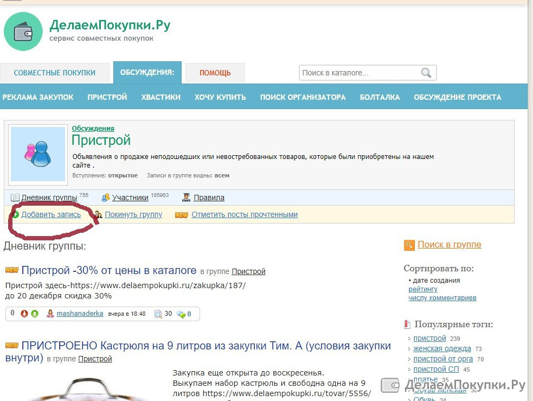Click the Пристрой group heading

pyautogui.click(x=101, y=140)
